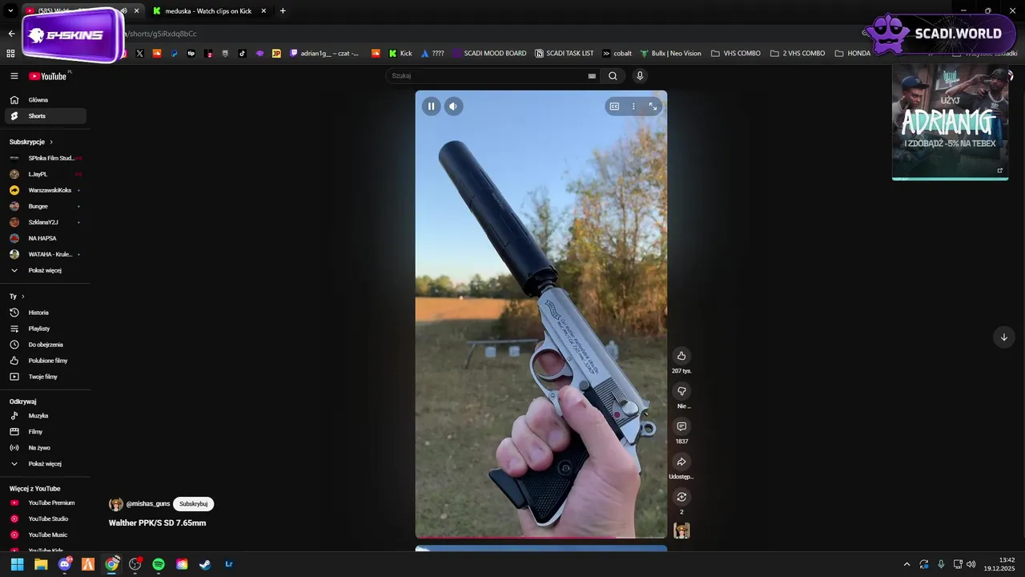Viewport: 1025px width, 577px height.
Task: Go to next Short with down arrow
Action: click(1003, 337)
